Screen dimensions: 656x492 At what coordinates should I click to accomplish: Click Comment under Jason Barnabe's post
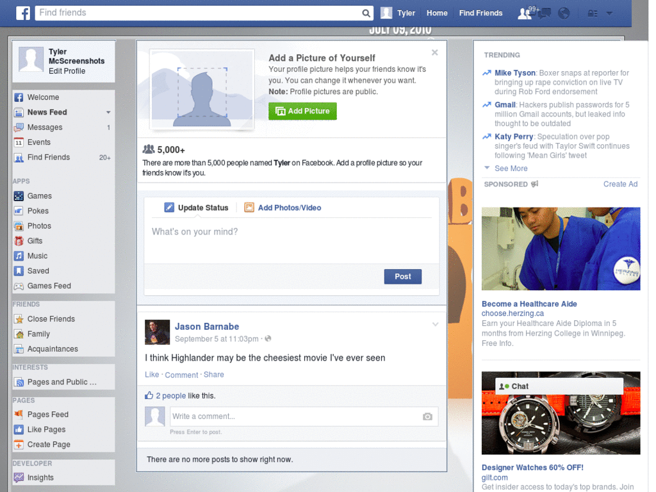pyautogui.click(x=181, y=375)
